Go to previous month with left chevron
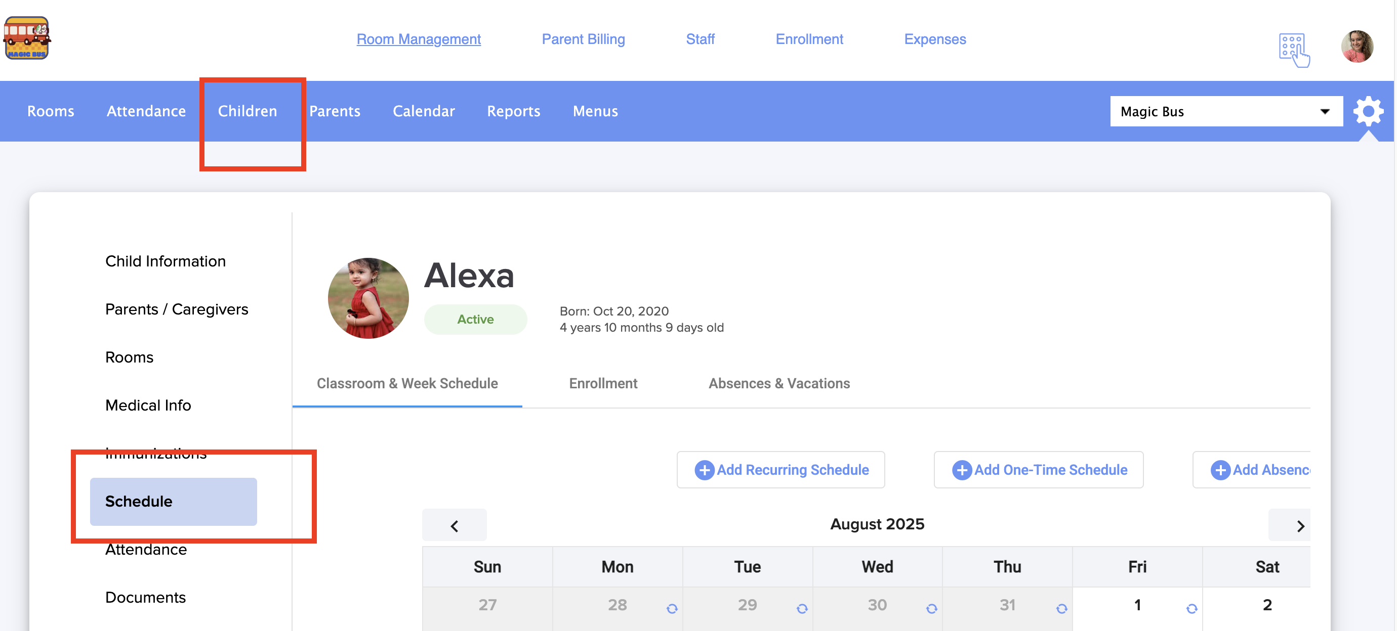The image size is (1397, 631). click(454, 525)
